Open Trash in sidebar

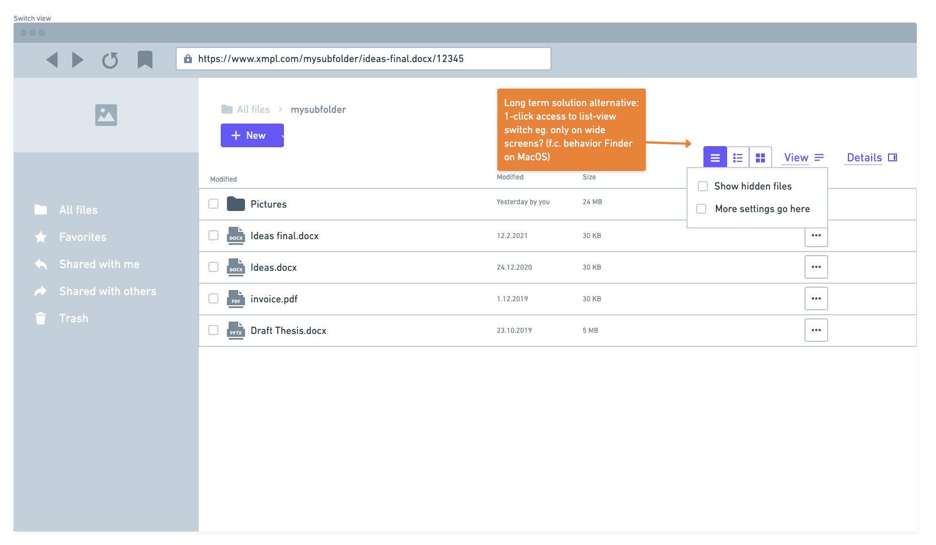74,318
